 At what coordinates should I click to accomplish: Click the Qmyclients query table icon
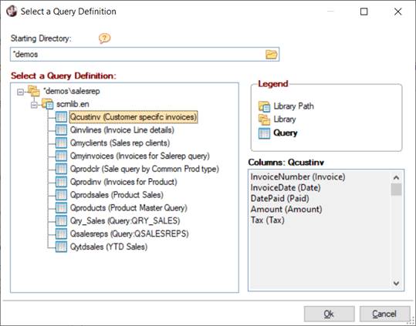pyautogui.click(x=61, y=143)
